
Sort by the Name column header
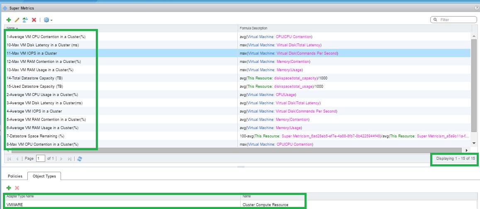12,28
